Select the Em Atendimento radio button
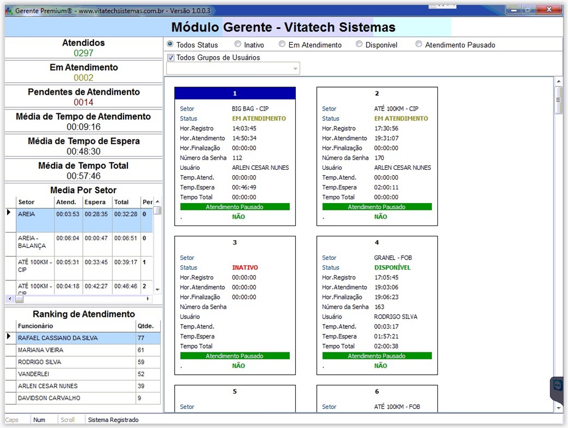568x428 pixels. [282, 44]
